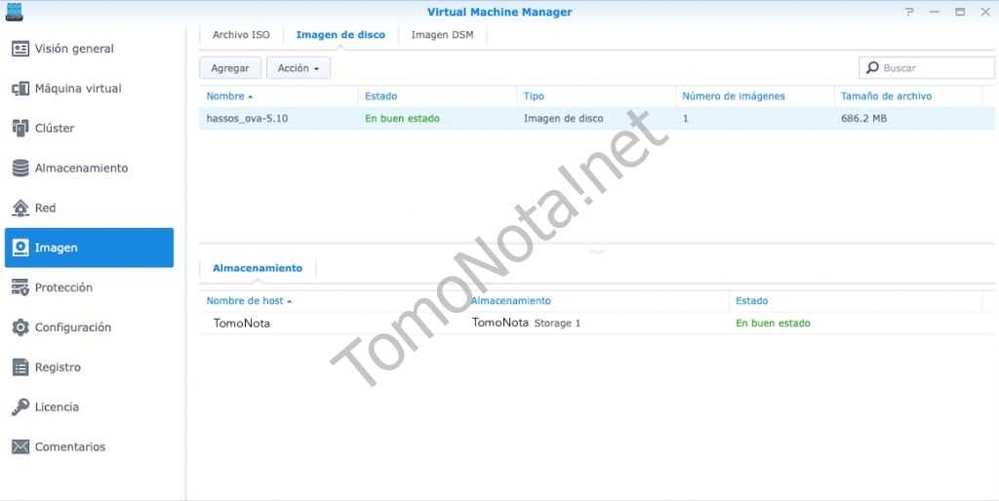Open the Red network icon
This screenshot has width=999, height=501.
click(x=20, y=209)
